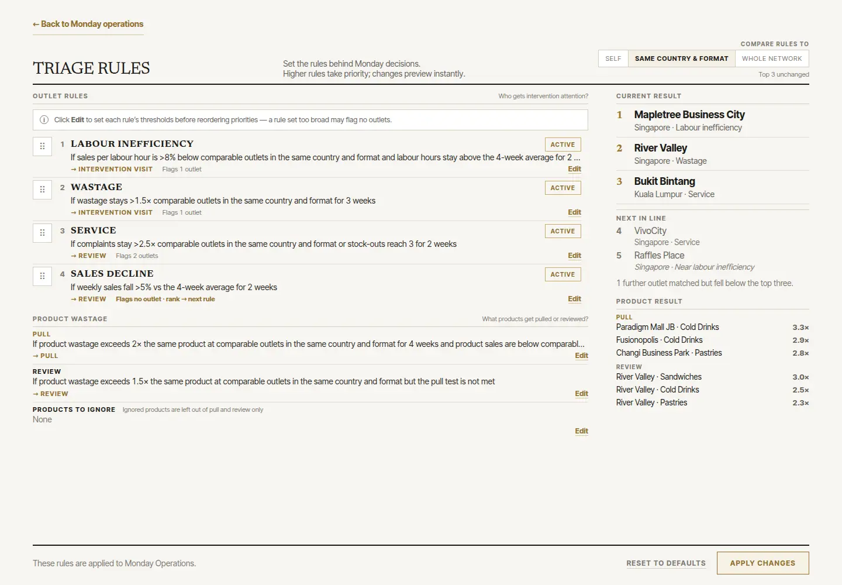
Task: Click Fusionopolis Cold Drinks row
Action: pyautogui.click(x=712, y=340)
